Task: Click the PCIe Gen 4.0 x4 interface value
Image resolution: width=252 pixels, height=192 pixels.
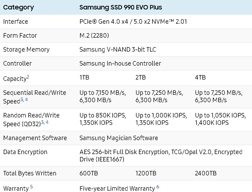Action: (x=133, y=22)
